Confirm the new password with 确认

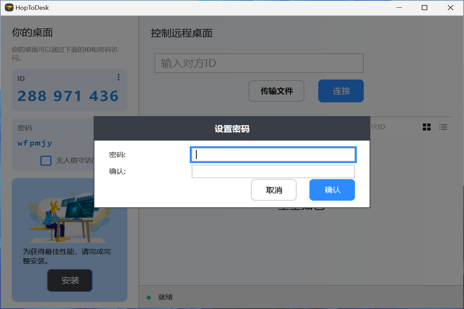[x=332, y=190]
